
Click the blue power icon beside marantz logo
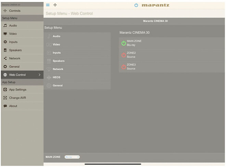pos(136,5)
